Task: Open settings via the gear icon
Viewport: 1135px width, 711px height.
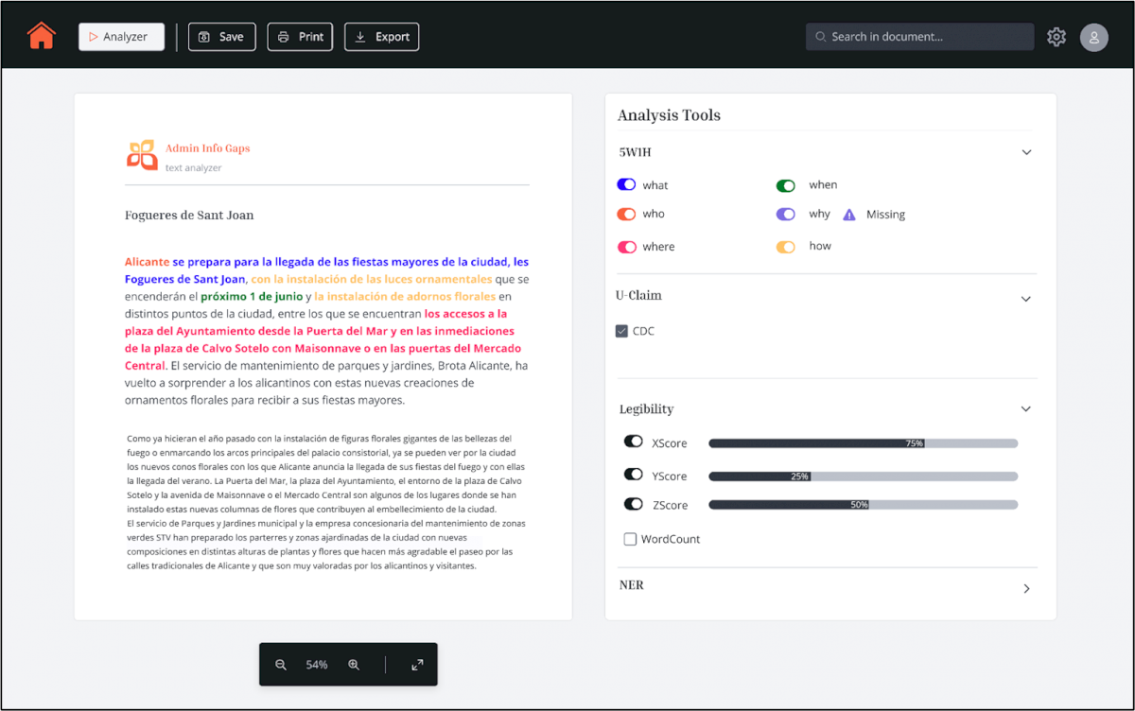Action: point(1056,37)
